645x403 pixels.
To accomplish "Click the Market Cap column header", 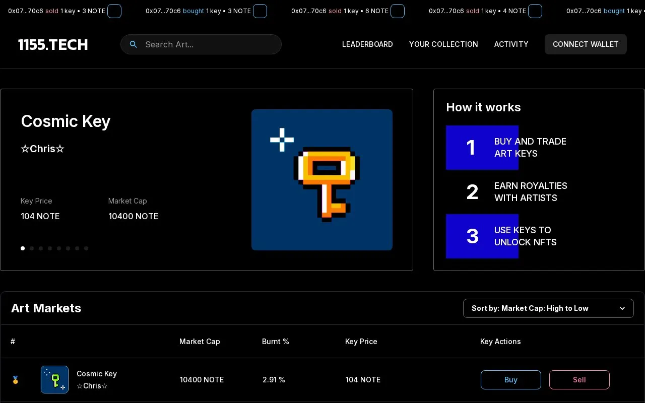I will click(200, 342).
